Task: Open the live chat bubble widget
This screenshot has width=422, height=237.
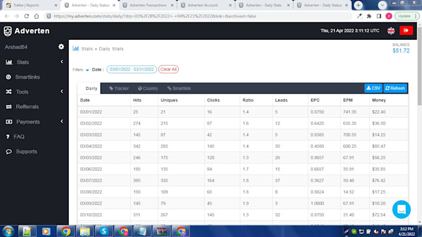Action: click(402, 209)
